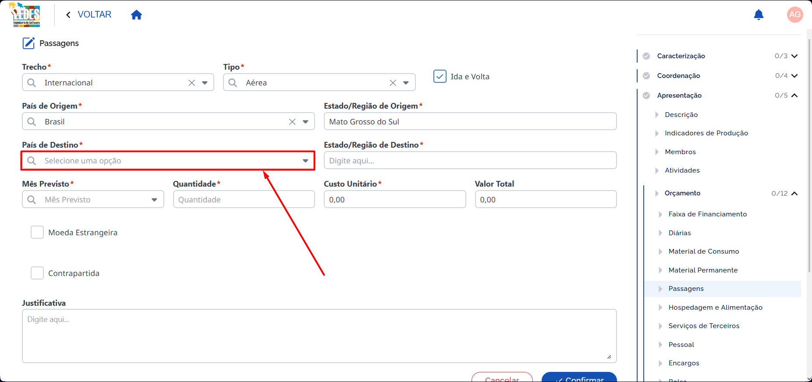Open the País de Destino dropdown
Viewport: 812px width, 382px height.
(x=168, y=161)
